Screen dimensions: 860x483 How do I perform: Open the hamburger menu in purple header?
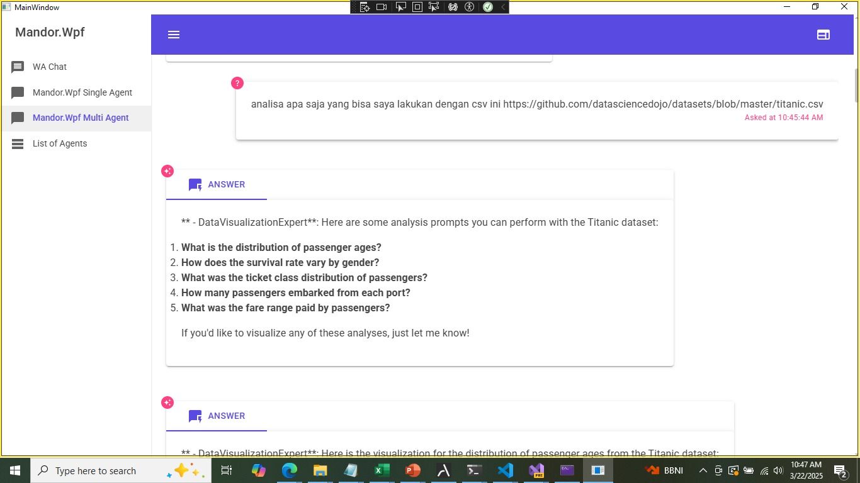[174, 35]
